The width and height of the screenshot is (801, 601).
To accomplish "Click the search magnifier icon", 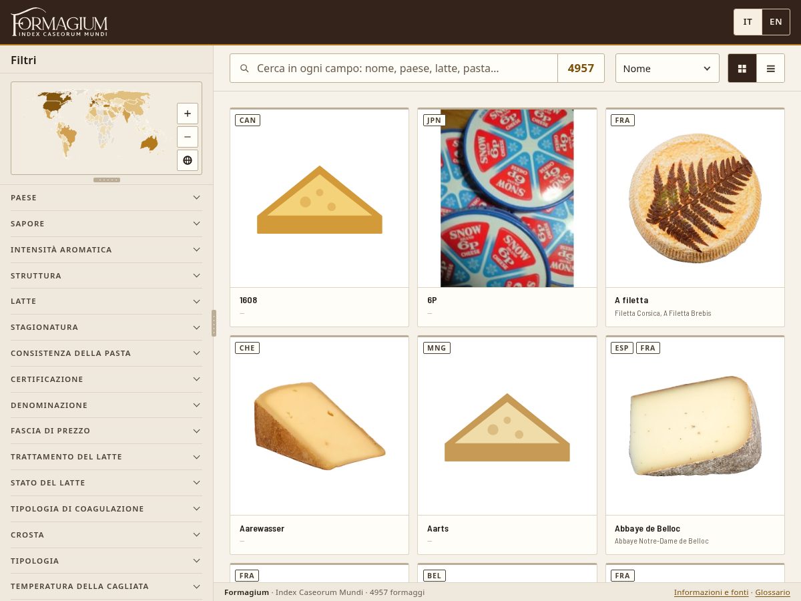I will click(245, 68).
